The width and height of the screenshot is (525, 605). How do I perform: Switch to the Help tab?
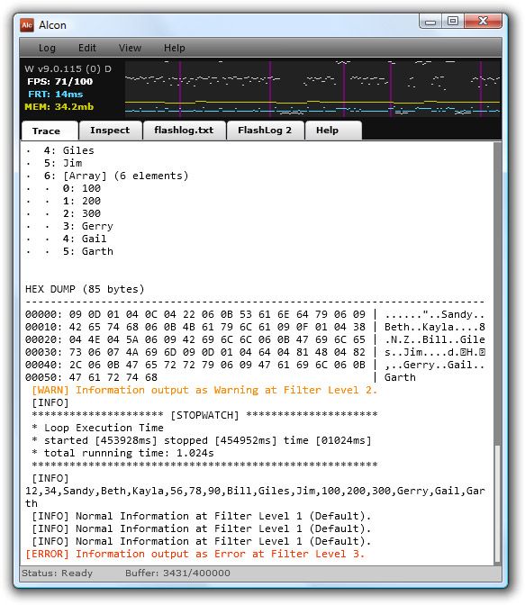333,130
